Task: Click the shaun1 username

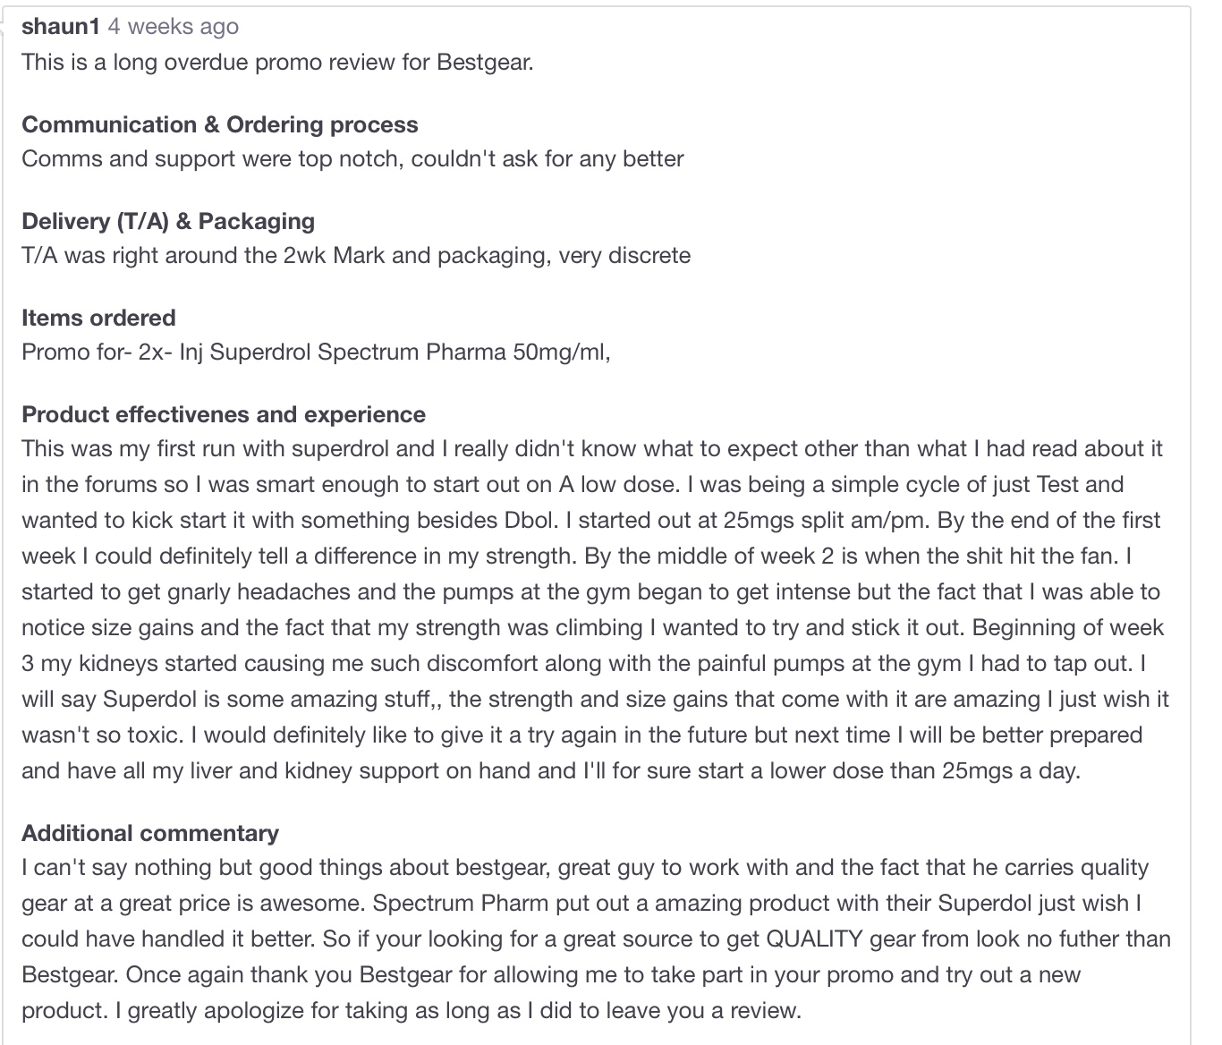Action: click(x=60, y=26)
